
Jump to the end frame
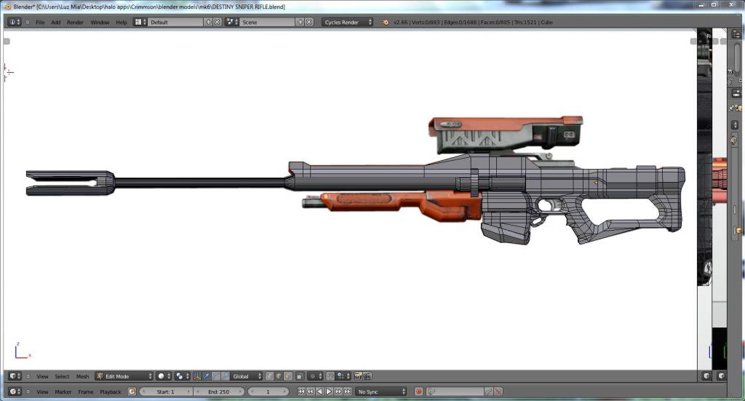click(347, 392)
